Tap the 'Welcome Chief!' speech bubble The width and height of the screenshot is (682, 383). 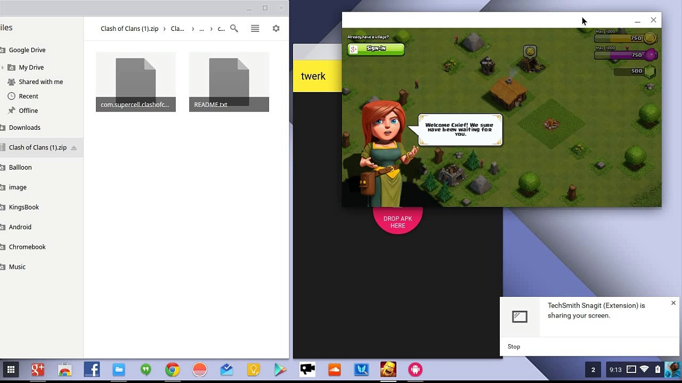click(460, 130)
